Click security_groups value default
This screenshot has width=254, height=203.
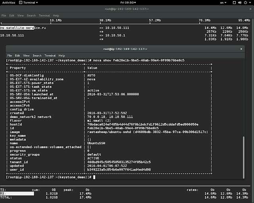point(94,155)
